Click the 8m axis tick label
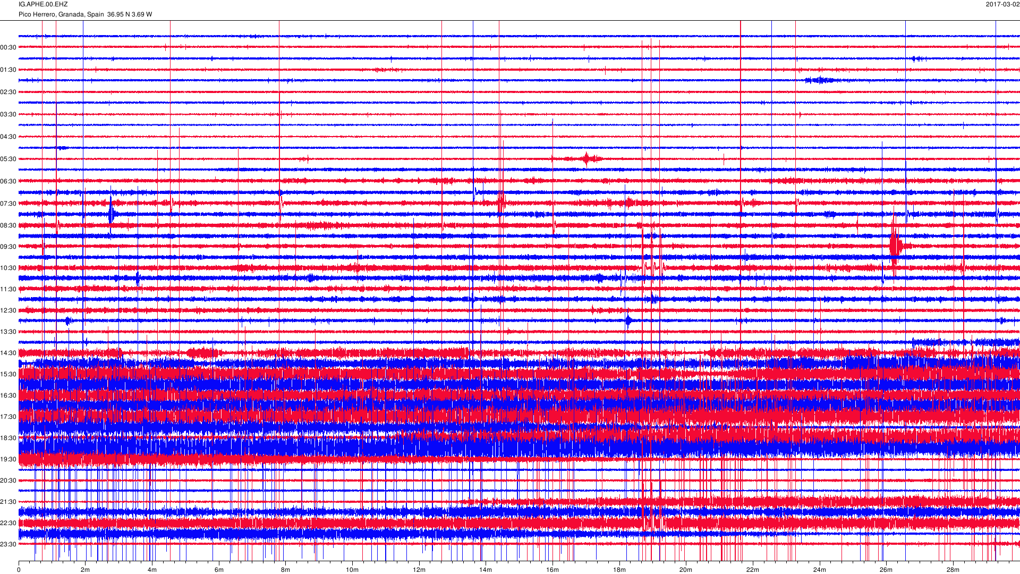This screenshot has width=1020, height=574. click(285, 570)
